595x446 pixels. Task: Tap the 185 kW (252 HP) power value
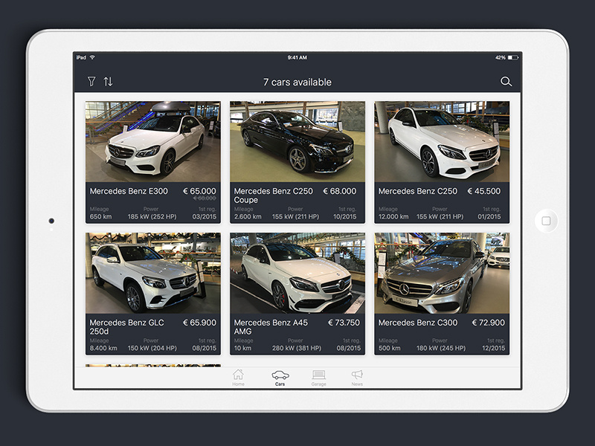pos(152,216)
